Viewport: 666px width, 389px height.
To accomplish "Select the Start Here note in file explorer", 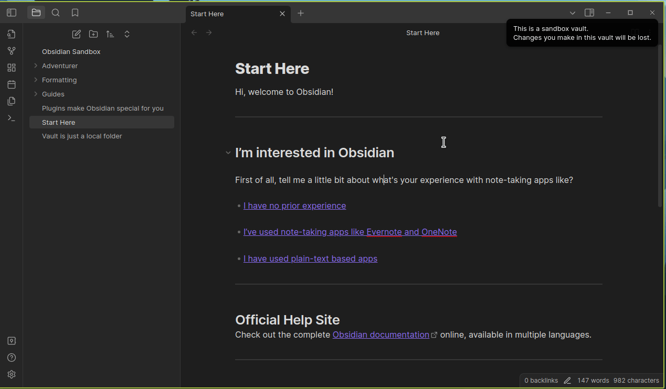I will click(x=102, y=122).
